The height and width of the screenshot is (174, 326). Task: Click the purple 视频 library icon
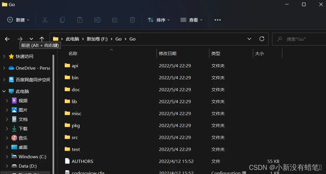tap(14, 101)
